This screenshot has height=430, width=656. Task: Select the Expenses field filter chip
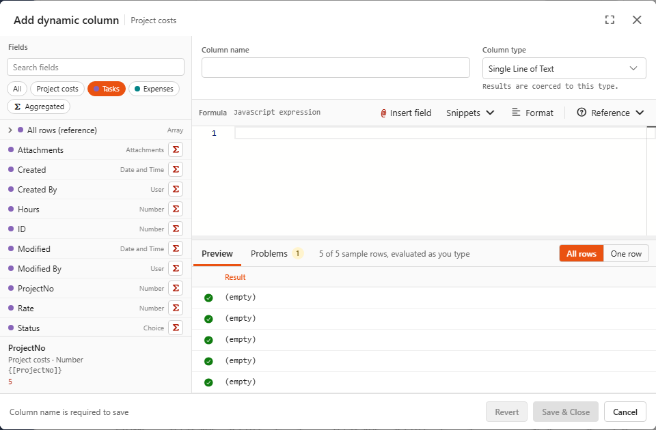pyautogui.click(x=154, y=89)
